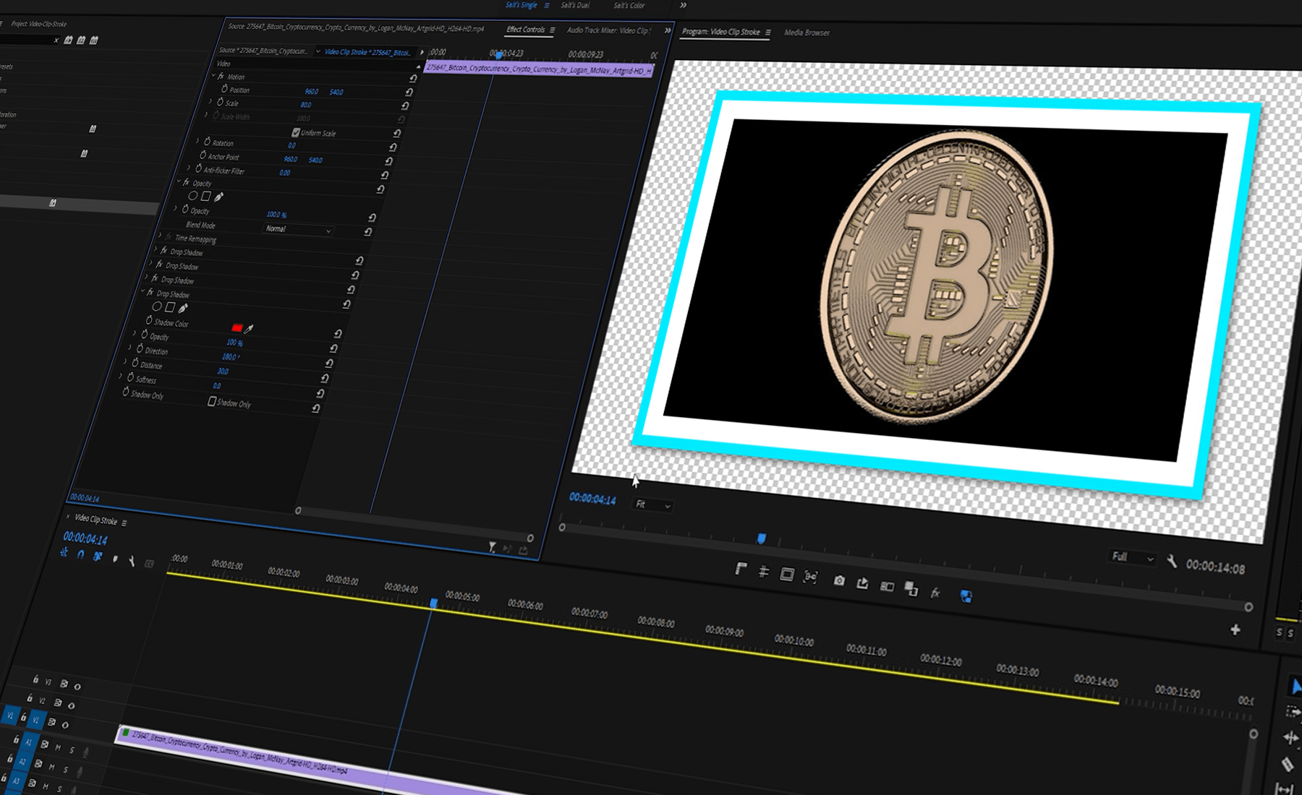Screen dimensions: 1302x795
Task: Open the Button Editor plus icon
Action: tap(1235, 630)
